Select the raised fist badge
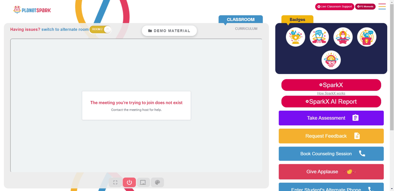The width and height of the screenshot is (394, 191). pos(319,37)
